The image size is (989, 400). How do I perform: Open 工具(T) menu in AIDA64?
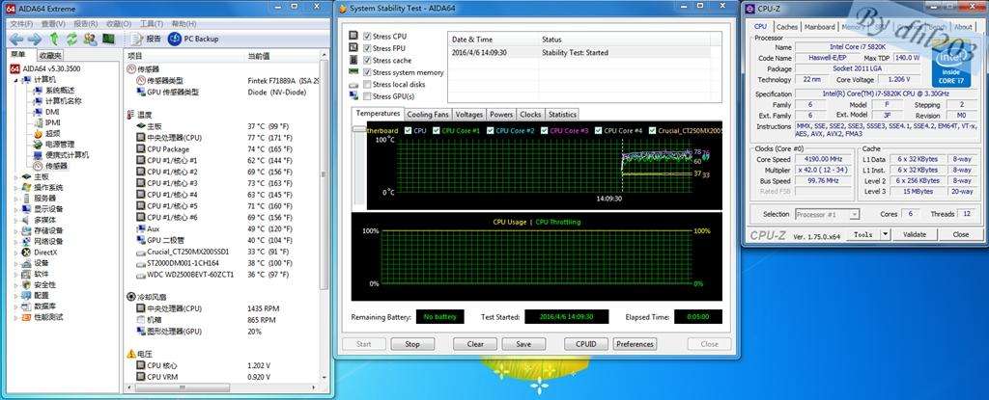coord(152,23)
